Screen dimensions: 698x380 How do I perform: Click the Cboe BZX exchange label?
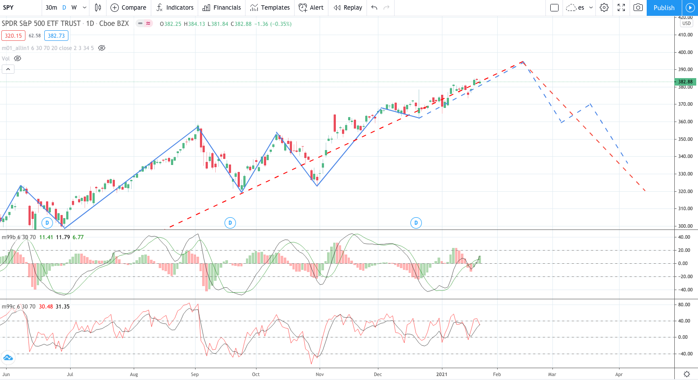pyautogui.click(x=114, y=23)
